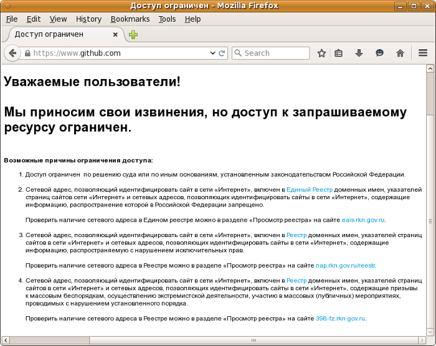Open the hamburger menu

click(423, 54)
